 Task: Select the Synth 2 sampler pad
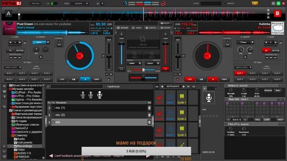tap(182, 114)
